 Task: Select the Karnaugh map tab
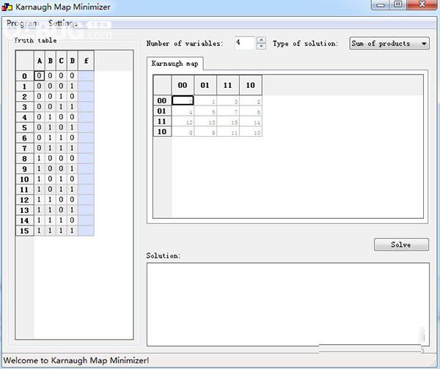tap(175, 64)
